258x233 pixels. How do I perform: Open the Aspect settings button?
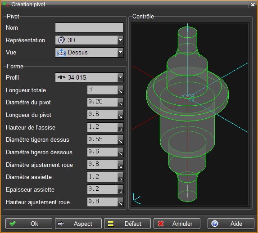[78, 224]
